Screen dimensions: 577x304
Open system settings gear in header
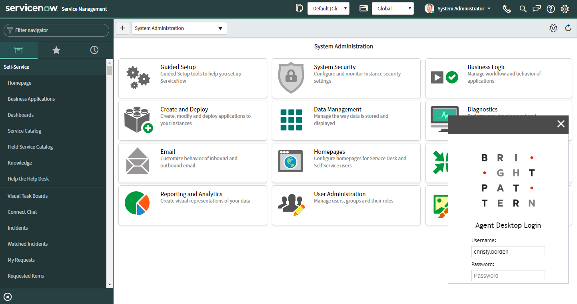coord(565,9)
